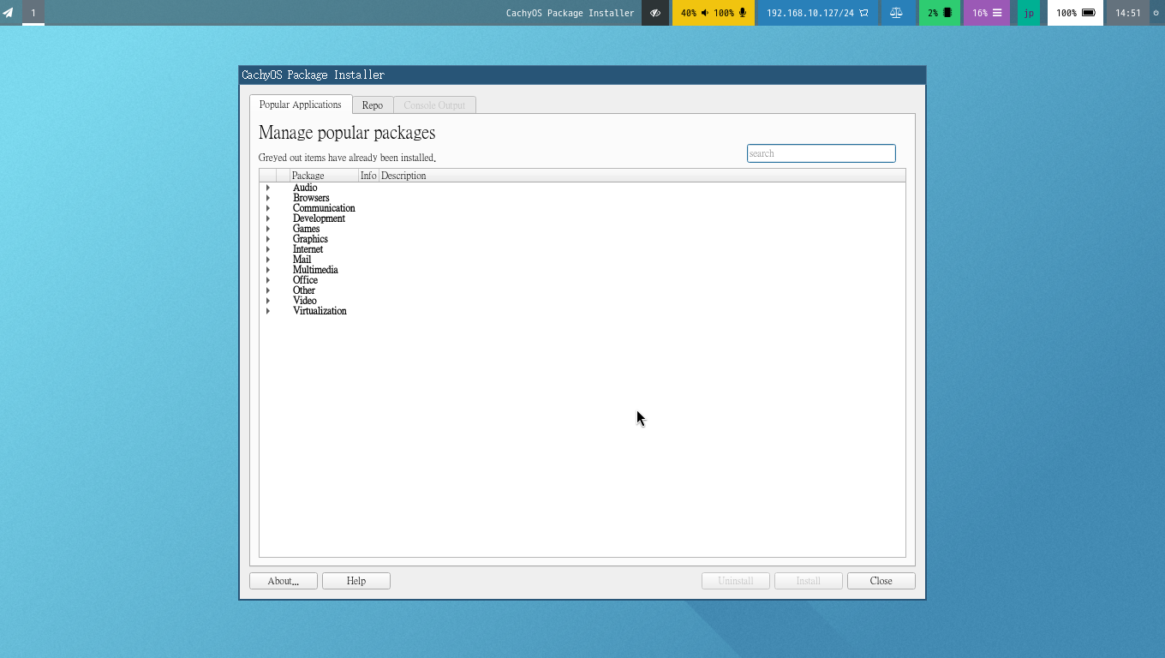The height and width of the screenshot is (658, 1165).
Task: Focus the package search field
Action: coord(821,153)
